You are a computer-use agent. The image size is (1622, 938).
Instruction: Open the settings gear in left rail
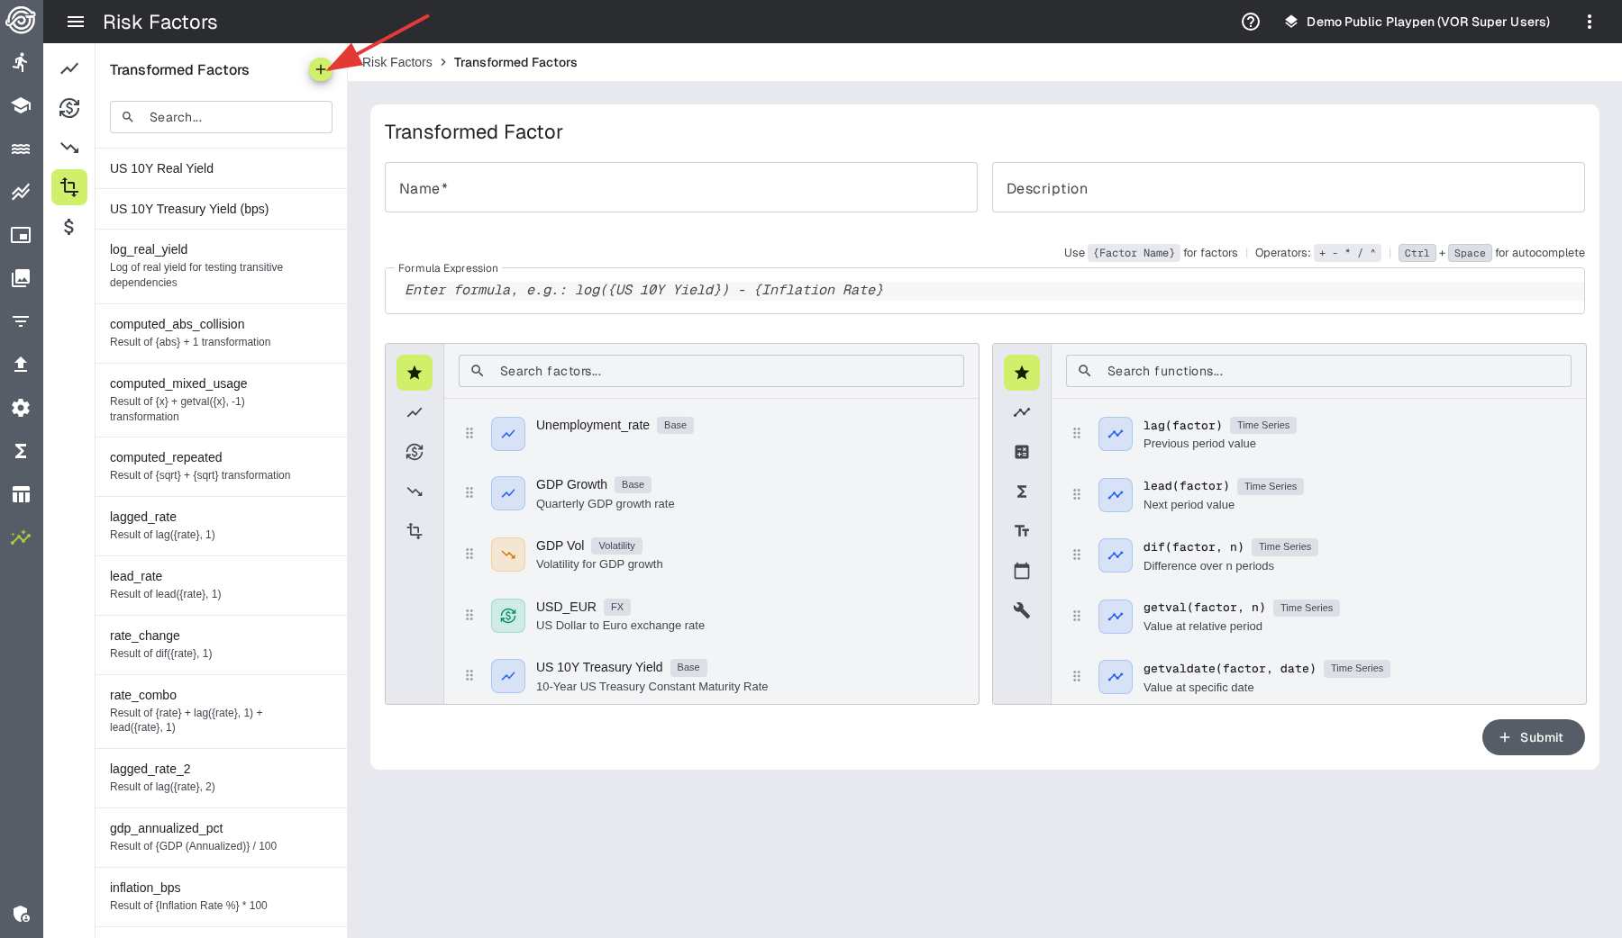(21, 408)
